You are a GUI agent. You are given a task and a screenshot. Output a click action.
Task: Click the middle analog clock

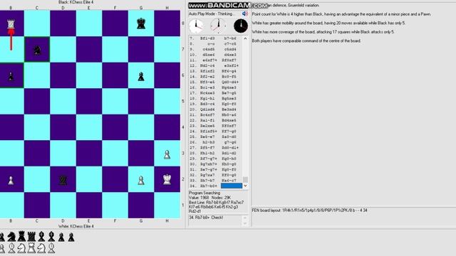(219, 26)
